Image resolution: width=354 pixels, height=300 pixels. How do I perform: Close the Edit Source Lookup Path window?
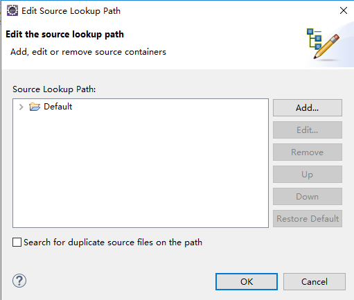click(x=344, y=10)
